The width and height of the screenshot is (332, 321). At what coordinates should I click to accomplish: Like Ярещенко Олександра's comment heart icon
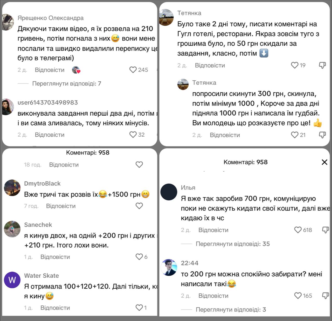[x=134, y=70]
